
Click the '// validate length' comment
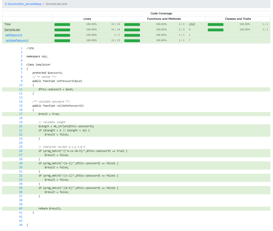click(52, 122)
